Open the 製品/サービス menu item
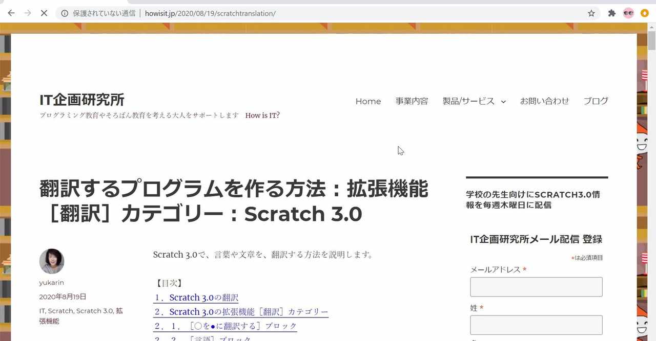This screenshot has height=341, width=656. [468, 101]
